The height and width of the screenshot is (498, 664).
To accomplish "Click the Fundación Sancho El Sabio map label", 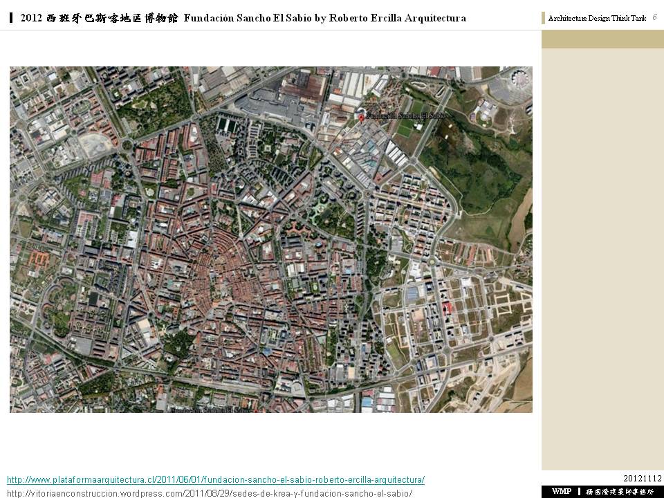I will click(405, 116).
